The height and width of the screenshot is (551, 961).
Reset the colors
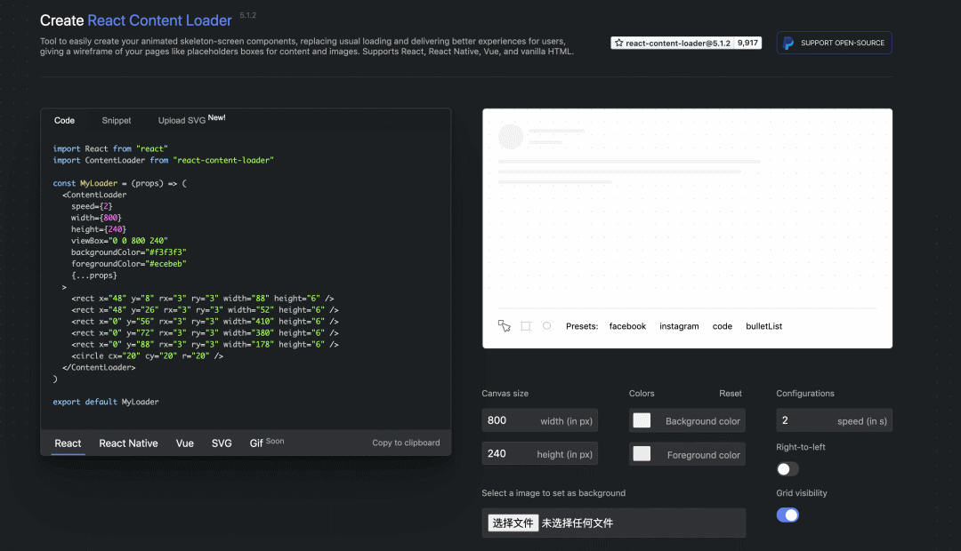point(730,393)
